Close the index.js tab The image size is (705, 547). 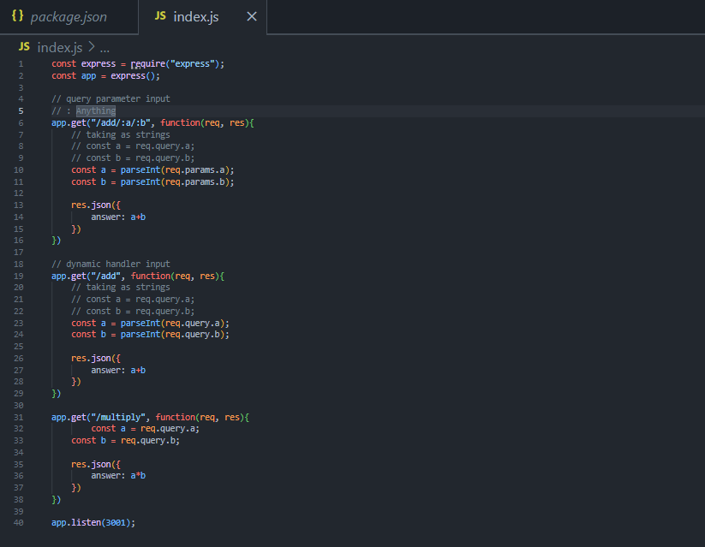[x=252, y=16]
